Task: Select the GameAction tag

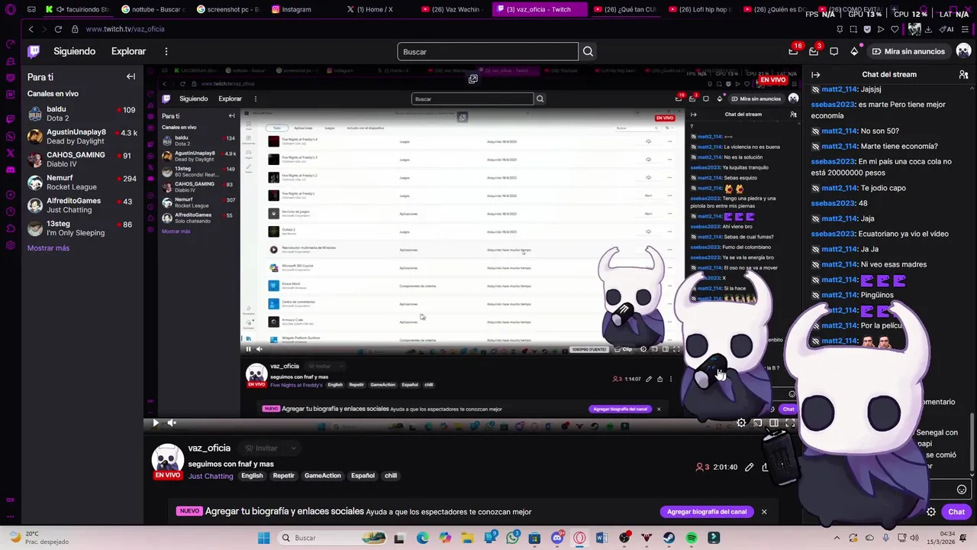Action: coord(323,476)
